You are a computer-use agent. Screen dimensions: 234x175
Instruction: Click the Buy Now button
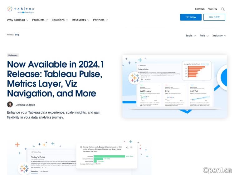pyautogui.click(x=214, y=17)
